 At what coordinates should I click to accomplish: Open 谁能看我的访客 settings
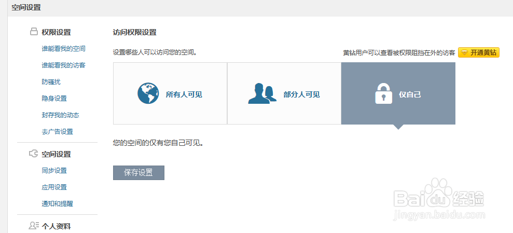pos(63,65)
